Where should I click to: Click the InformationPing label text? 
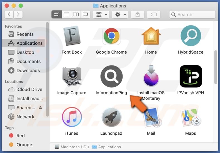click(111, 93)
